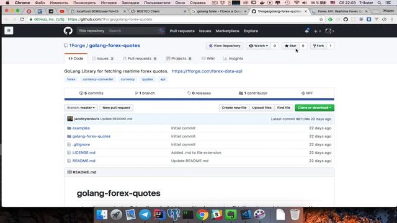Image resolution: width=397 pixels, height=223 pixels.
Task: Open IntelliJ IDEA from the Dock
Action: coord(159,215)
